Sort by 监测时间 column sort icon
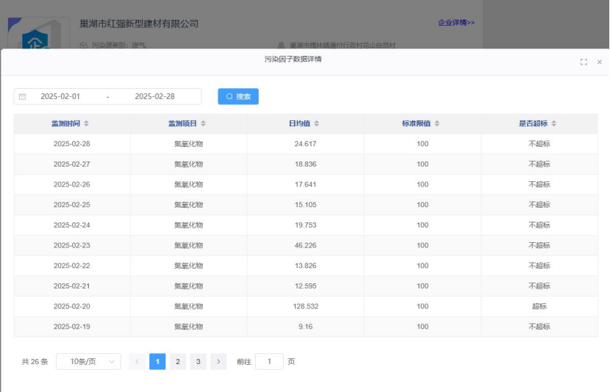The height and width of the screenshot is (392, 610). tap(87, 123)
